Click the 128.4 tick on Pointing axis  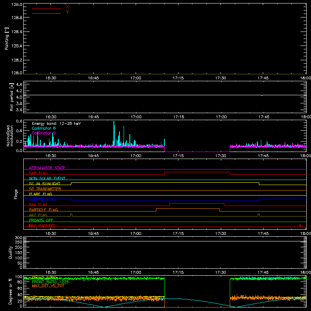coord(17,46)
